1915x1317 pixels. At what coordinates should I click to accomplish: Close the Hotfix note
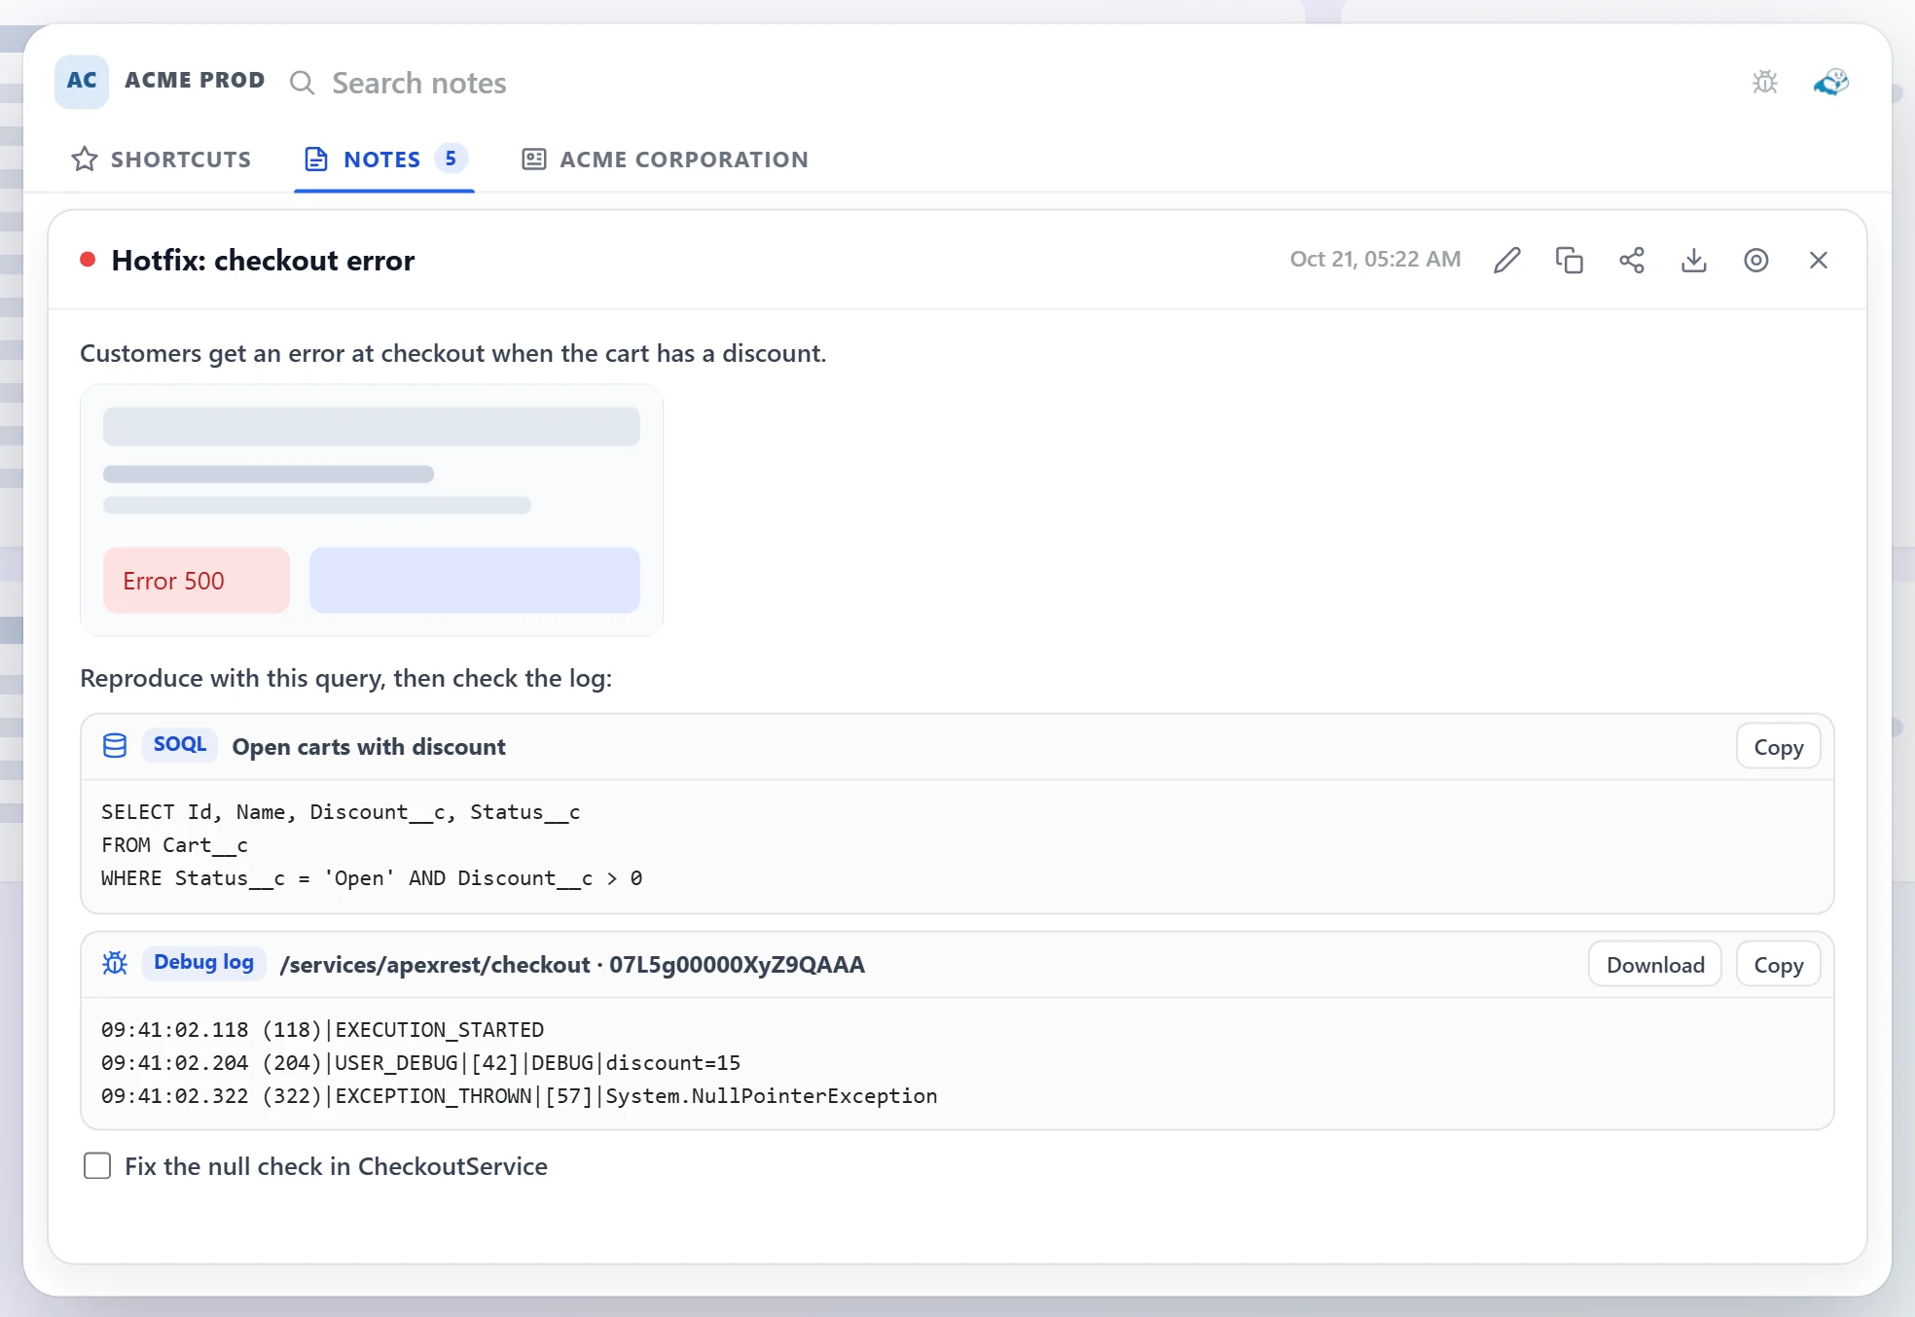1819,260
